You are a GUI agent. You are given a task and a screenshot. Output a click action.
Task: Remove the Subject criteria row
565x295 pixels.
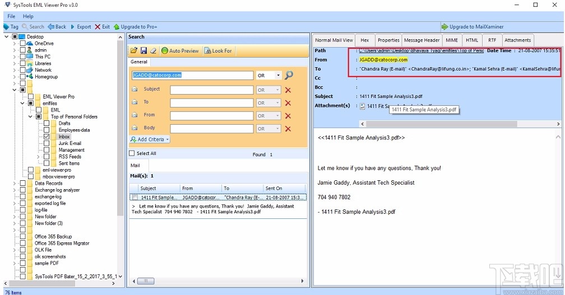[x=288, y=90]
